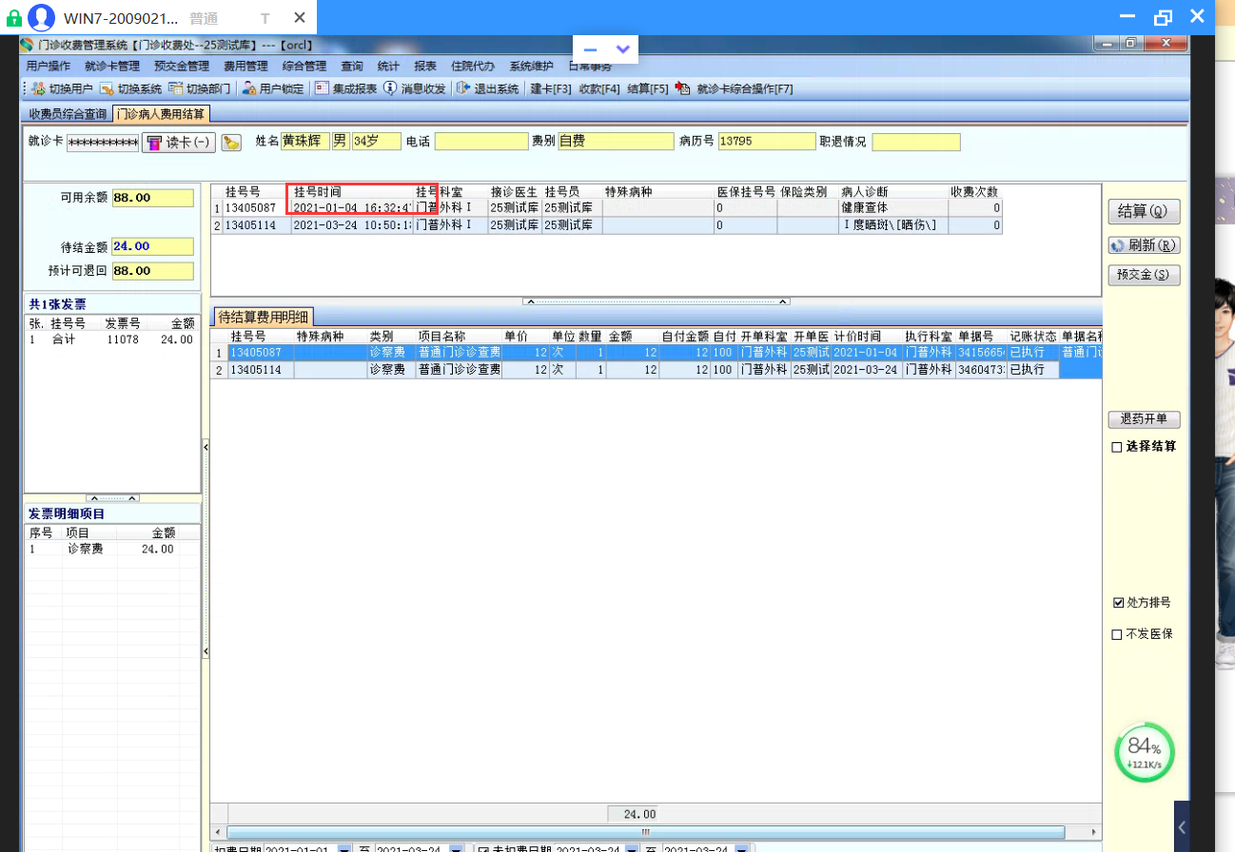Check the 不发医保 checkbox
1235x852 pixels.
[x=1117, y=635]
